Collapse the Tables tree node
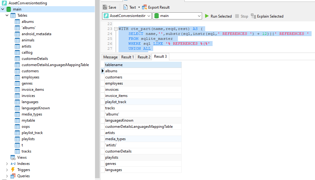Image resolution: width=315 pixels, height=180 pixels. tap(7, 15)
